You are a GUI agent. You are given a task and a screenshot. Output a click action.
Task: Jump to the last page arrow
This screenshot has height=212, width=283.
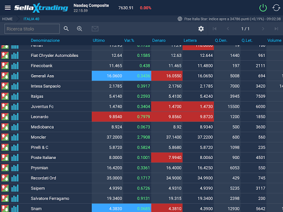[276, 29]
